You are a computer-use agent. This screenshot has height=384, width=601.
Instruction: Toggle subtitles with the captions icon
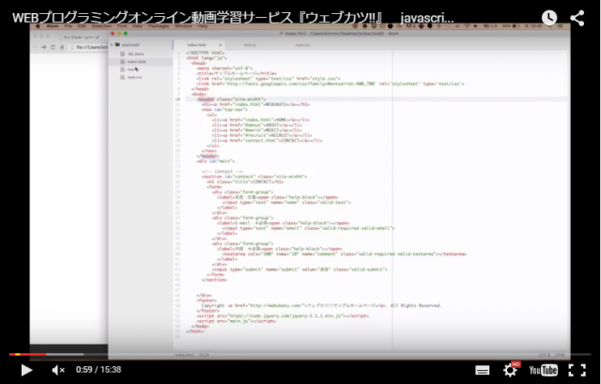(x=482, y=370)
